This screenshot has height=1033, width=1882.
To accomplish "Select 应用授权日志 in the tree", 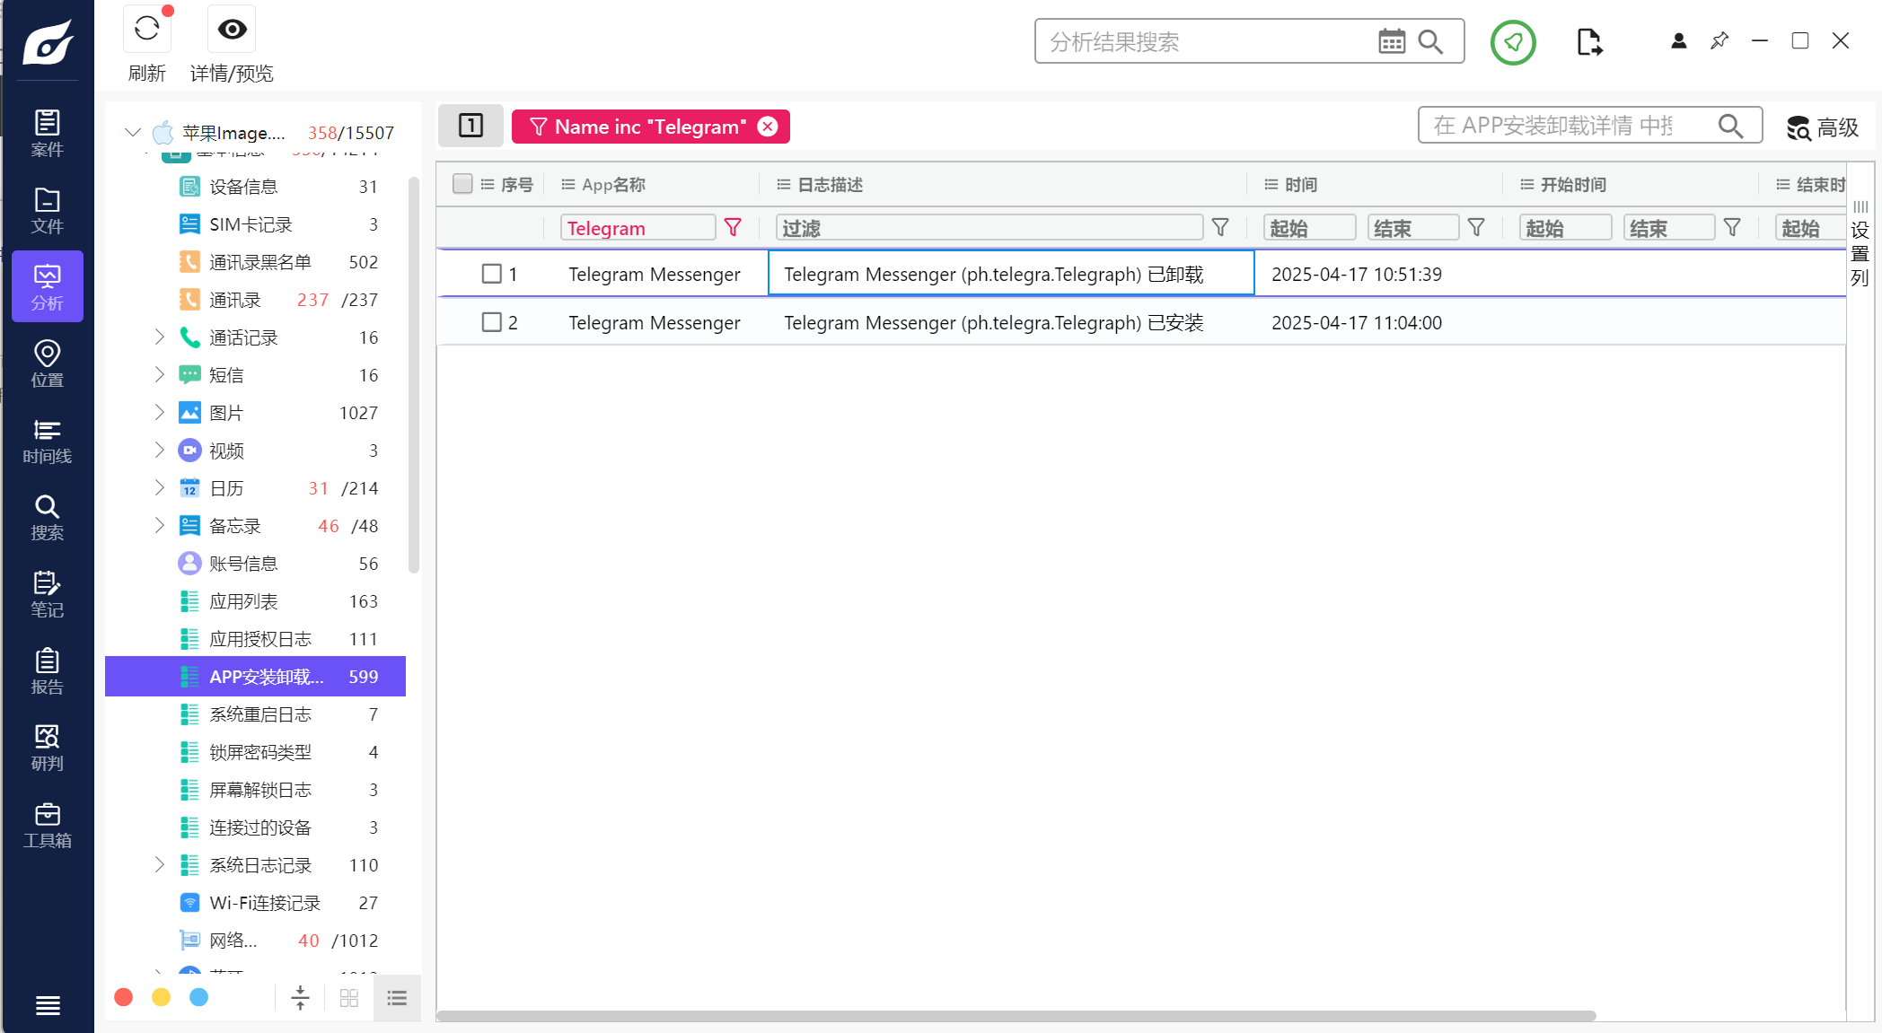I will [x=256, y=639].
